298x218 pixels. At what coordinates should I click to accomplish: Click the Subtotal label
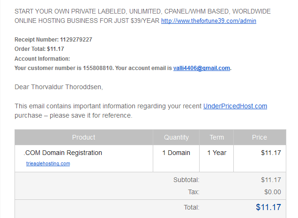tap(186, 180)
